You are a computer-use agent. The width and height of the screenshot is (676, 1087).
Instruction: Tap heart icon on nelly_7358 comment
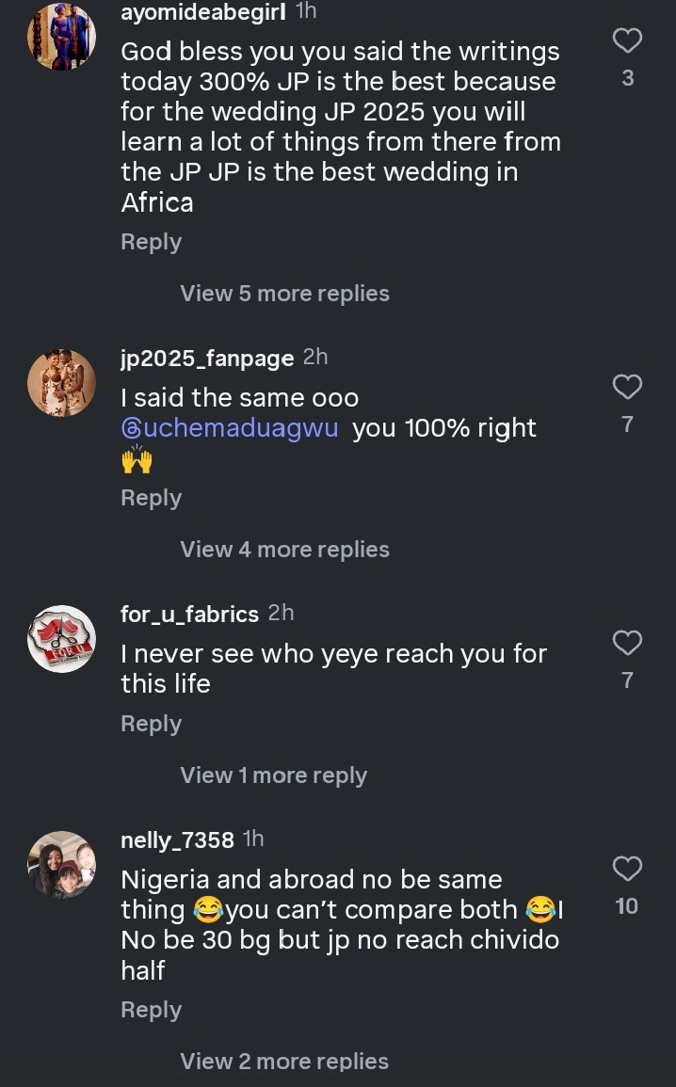(x=627, y=868)
